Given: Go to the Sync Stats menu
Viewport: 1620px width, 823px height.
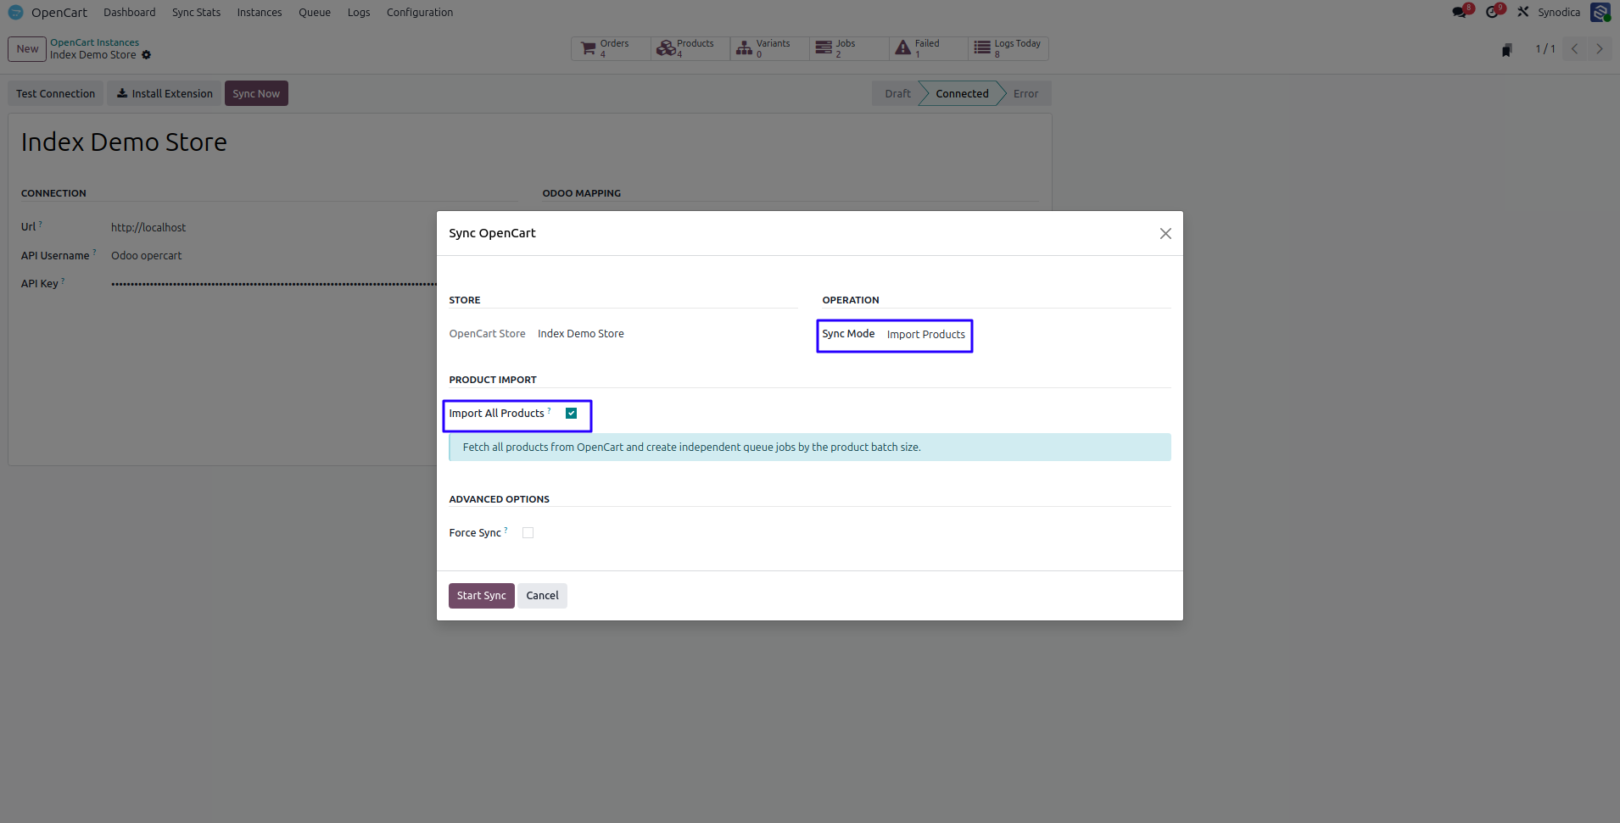Looking at the screenshot, I should click(196, 12).
